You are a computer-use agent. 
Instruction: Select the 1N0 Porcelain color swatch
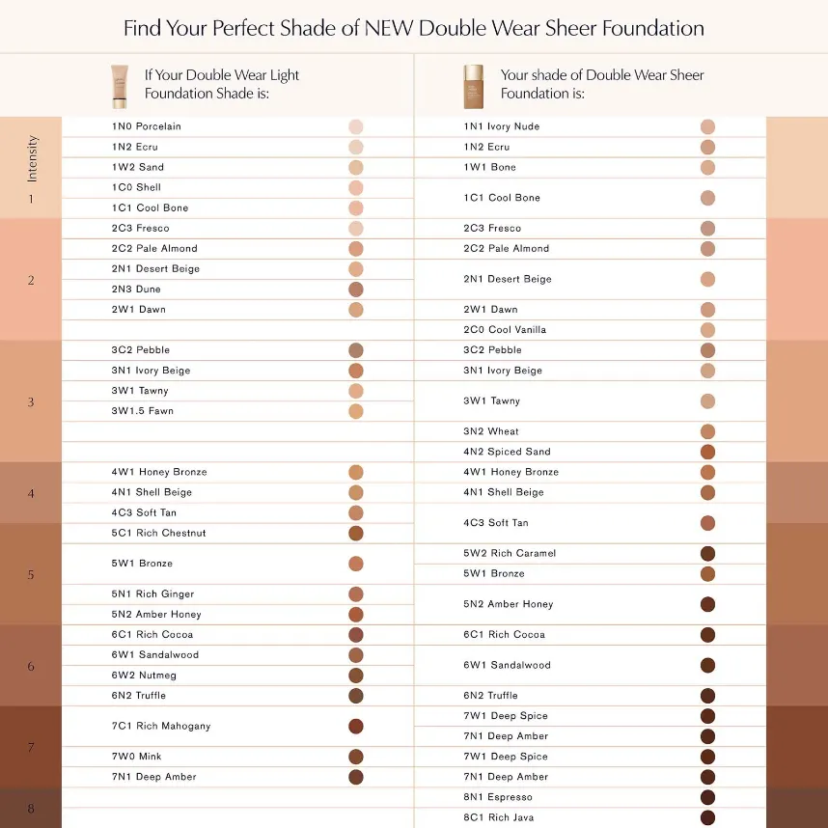356,126
